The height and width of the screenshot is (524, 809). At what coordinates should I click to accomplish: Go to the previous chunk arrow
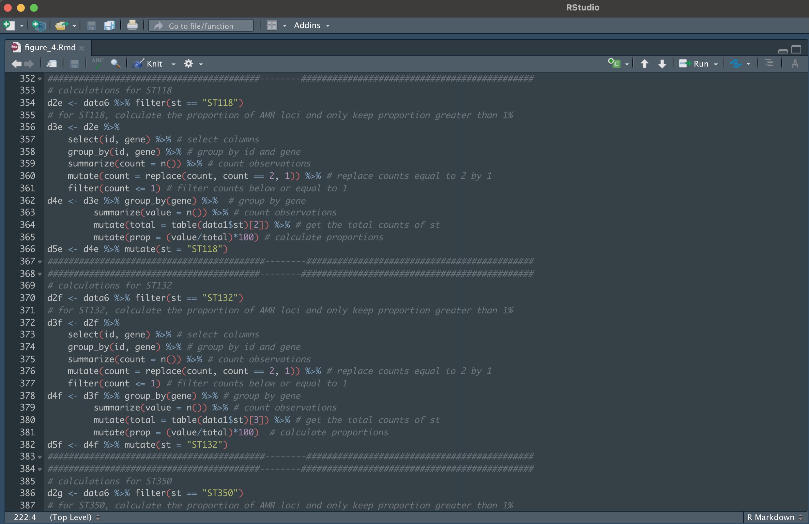(x=644, y=64)
